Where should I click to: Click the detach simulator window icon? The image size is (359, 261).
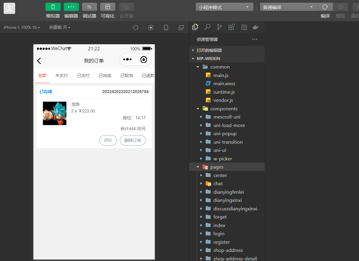coord(181,28)
